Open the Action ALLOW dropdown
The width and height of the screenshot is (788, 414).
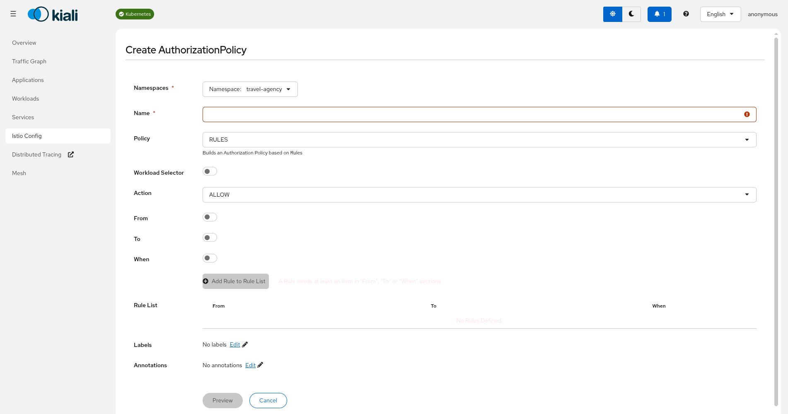coord(747,195)
